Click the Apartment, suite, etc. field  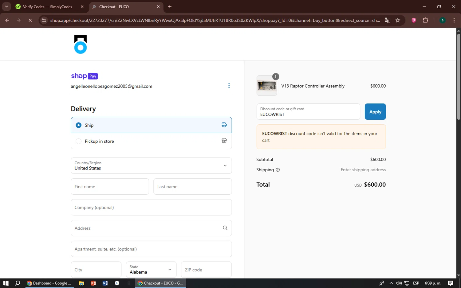pos(151,249)
